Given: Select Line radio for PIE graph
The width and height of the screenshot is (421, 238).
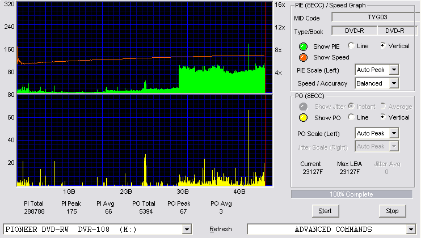Looking at the screenshot, I should point(351,45).
